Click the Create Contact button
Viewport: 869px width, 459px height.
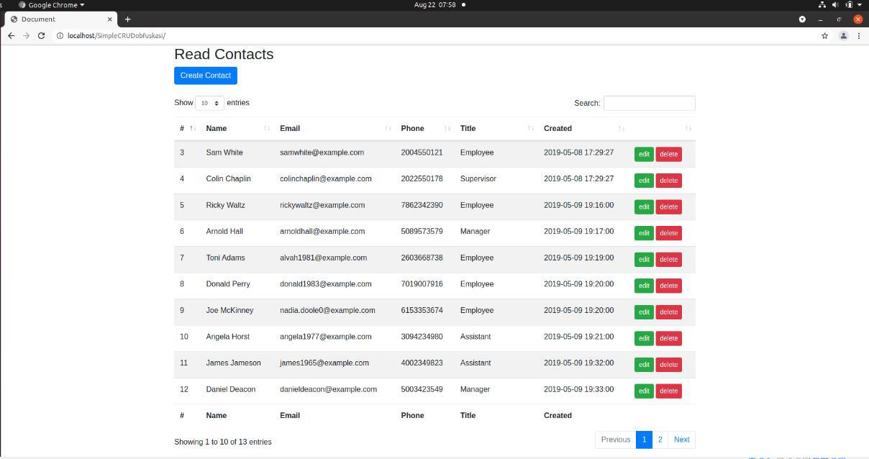205,76
